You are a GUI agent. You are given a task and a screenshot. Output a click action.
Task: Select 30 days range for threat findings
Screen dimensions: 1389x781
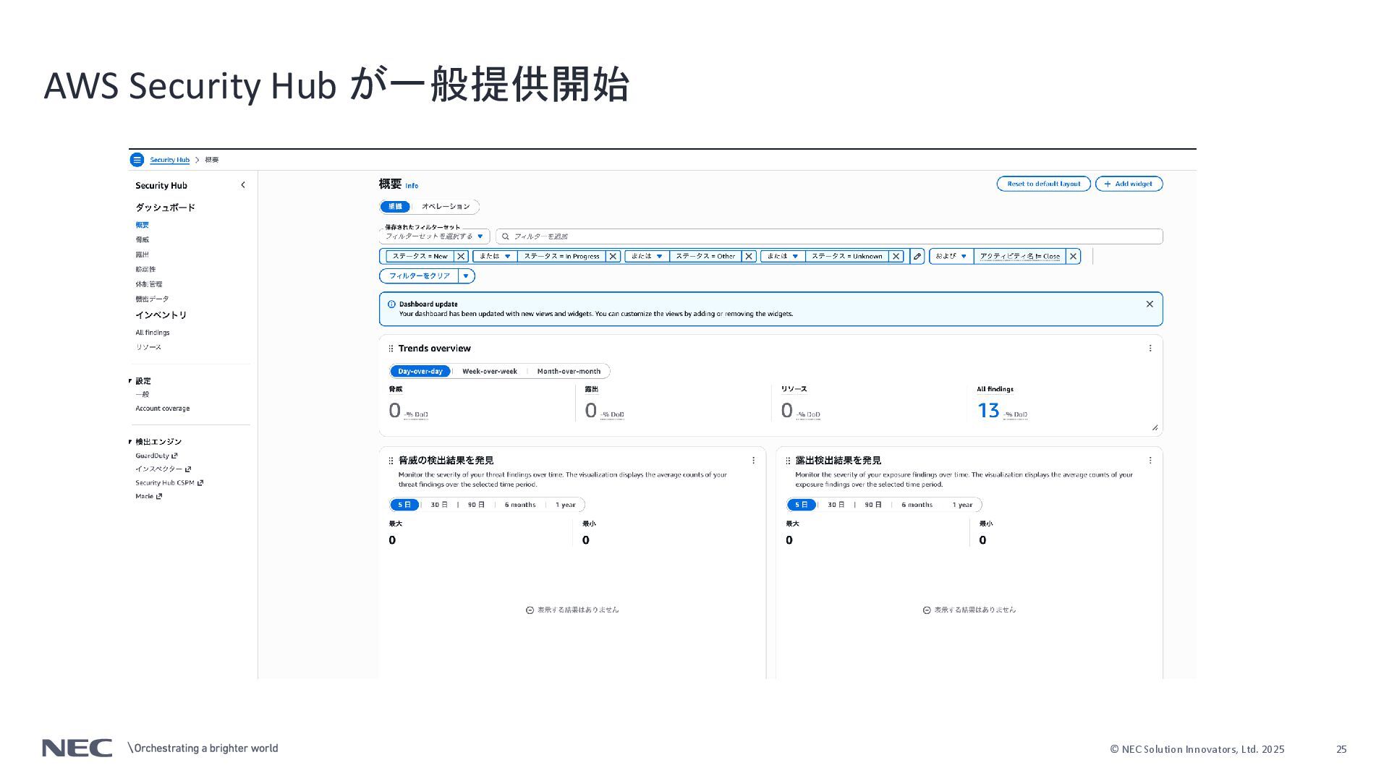click(x=439, y=505)
